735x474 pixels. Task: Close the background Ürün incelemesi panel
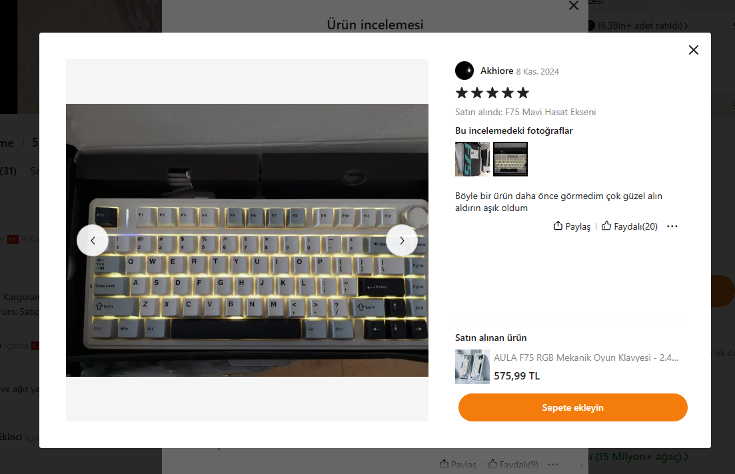click(573, 5)
